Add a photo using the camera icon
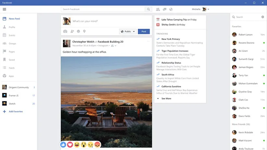The image size is (267, 150). (x=65, y=31)
